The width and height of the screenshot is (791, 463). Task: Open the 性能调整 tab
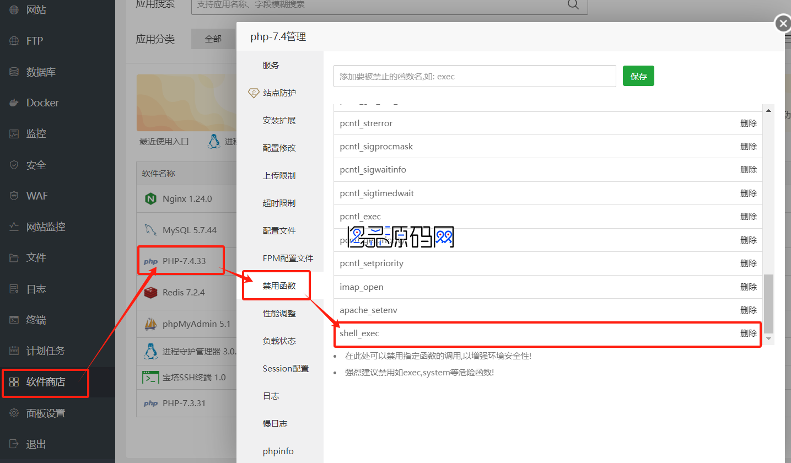coord(279,313)
